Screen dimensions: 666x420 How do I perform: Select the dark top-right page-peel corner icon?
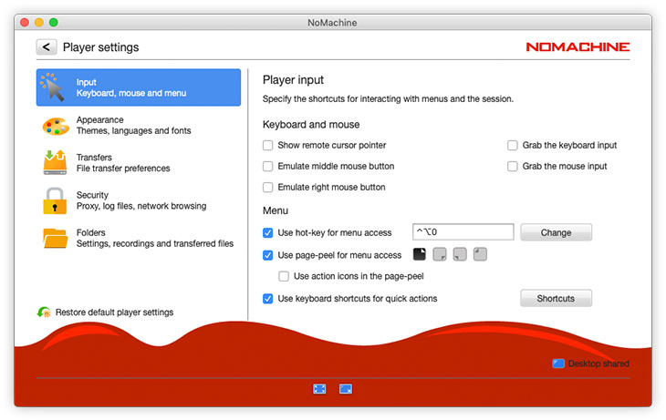[420, 255]
